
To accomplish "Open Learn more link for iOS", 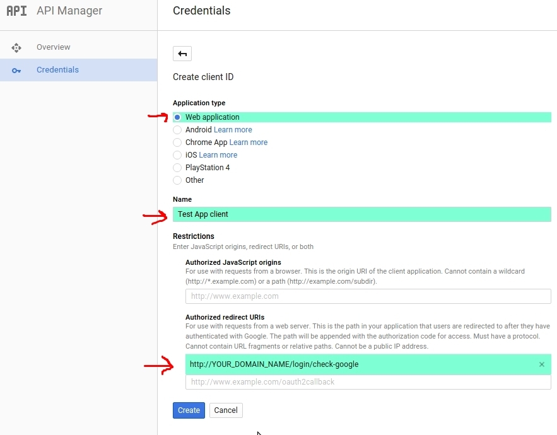I will tap(218, 155).
